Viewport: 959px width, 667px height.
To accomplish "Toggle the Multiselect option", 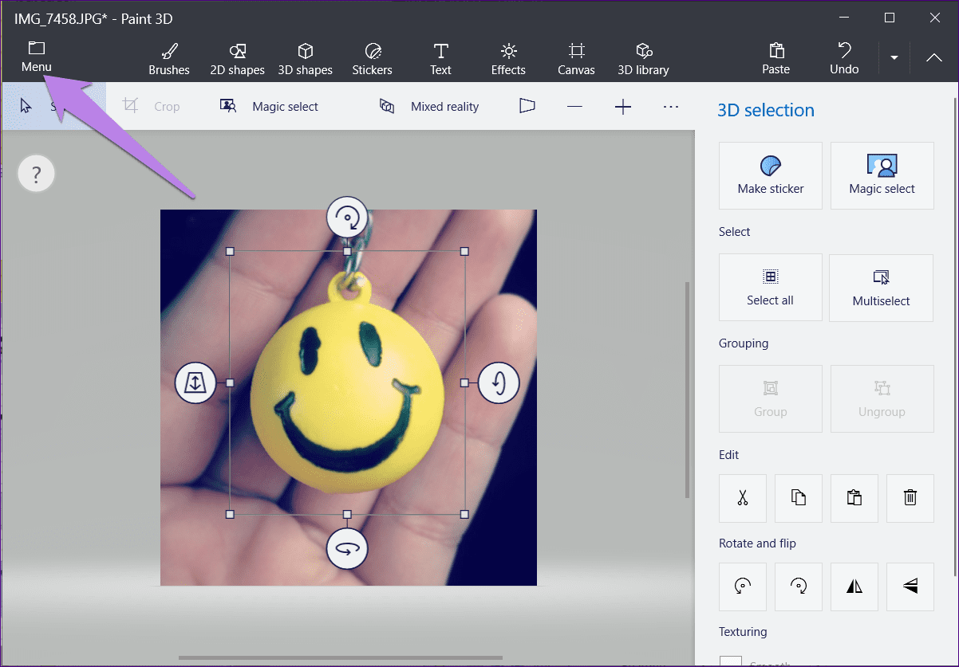I will pyautogui.click(x=881, y=288).
